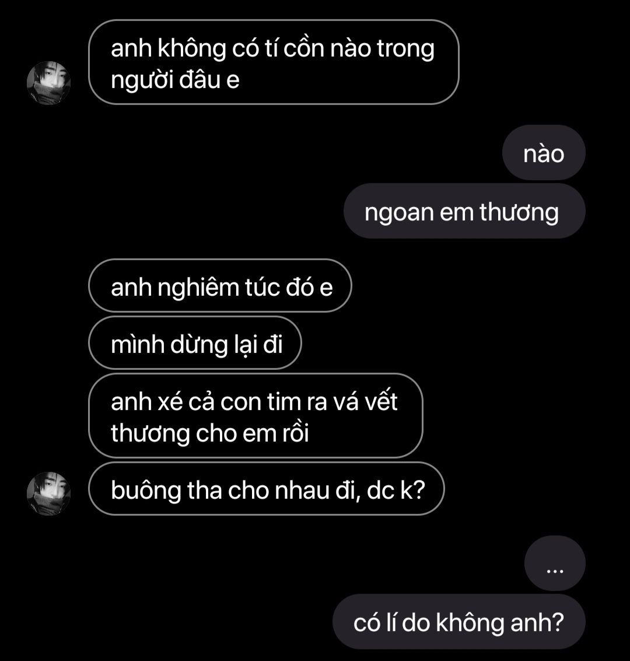The width and height of the screenshot is (630, 661).
Task: Click the bubble ending 'thương cho em rồi'
Action: pyautogui.click(x=256, y=415)
